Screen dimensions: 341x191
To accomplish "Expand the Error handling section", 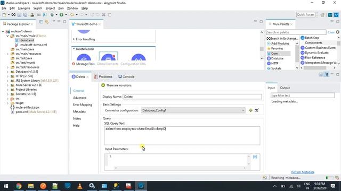I will click(x=74, y=39).
